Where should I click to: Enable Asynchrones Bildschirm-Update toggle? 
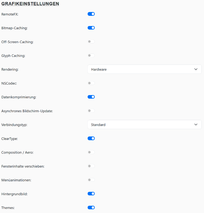pos(91,111)
